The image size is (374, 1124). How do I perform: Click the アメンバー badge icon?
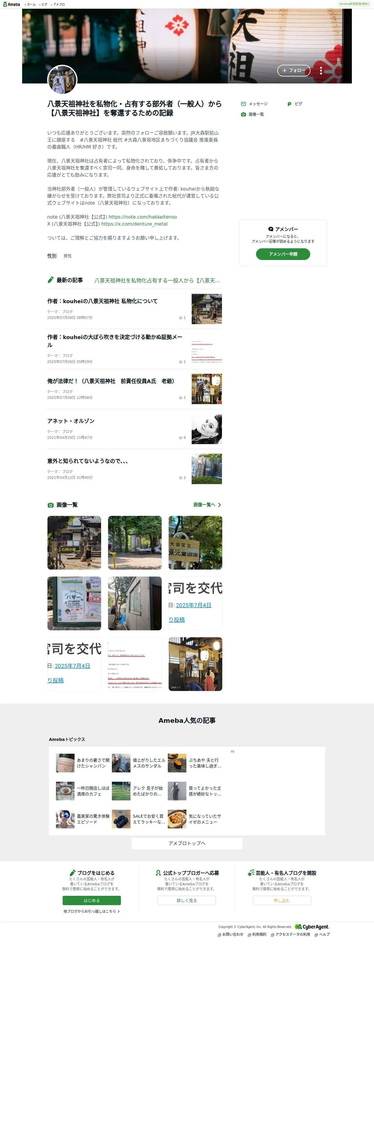click(271, 229)
